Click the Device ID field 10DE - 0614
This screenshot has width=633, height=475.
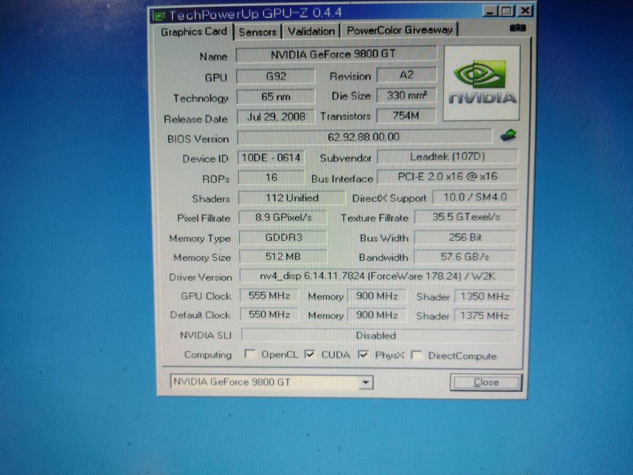[x=271, y=158]
